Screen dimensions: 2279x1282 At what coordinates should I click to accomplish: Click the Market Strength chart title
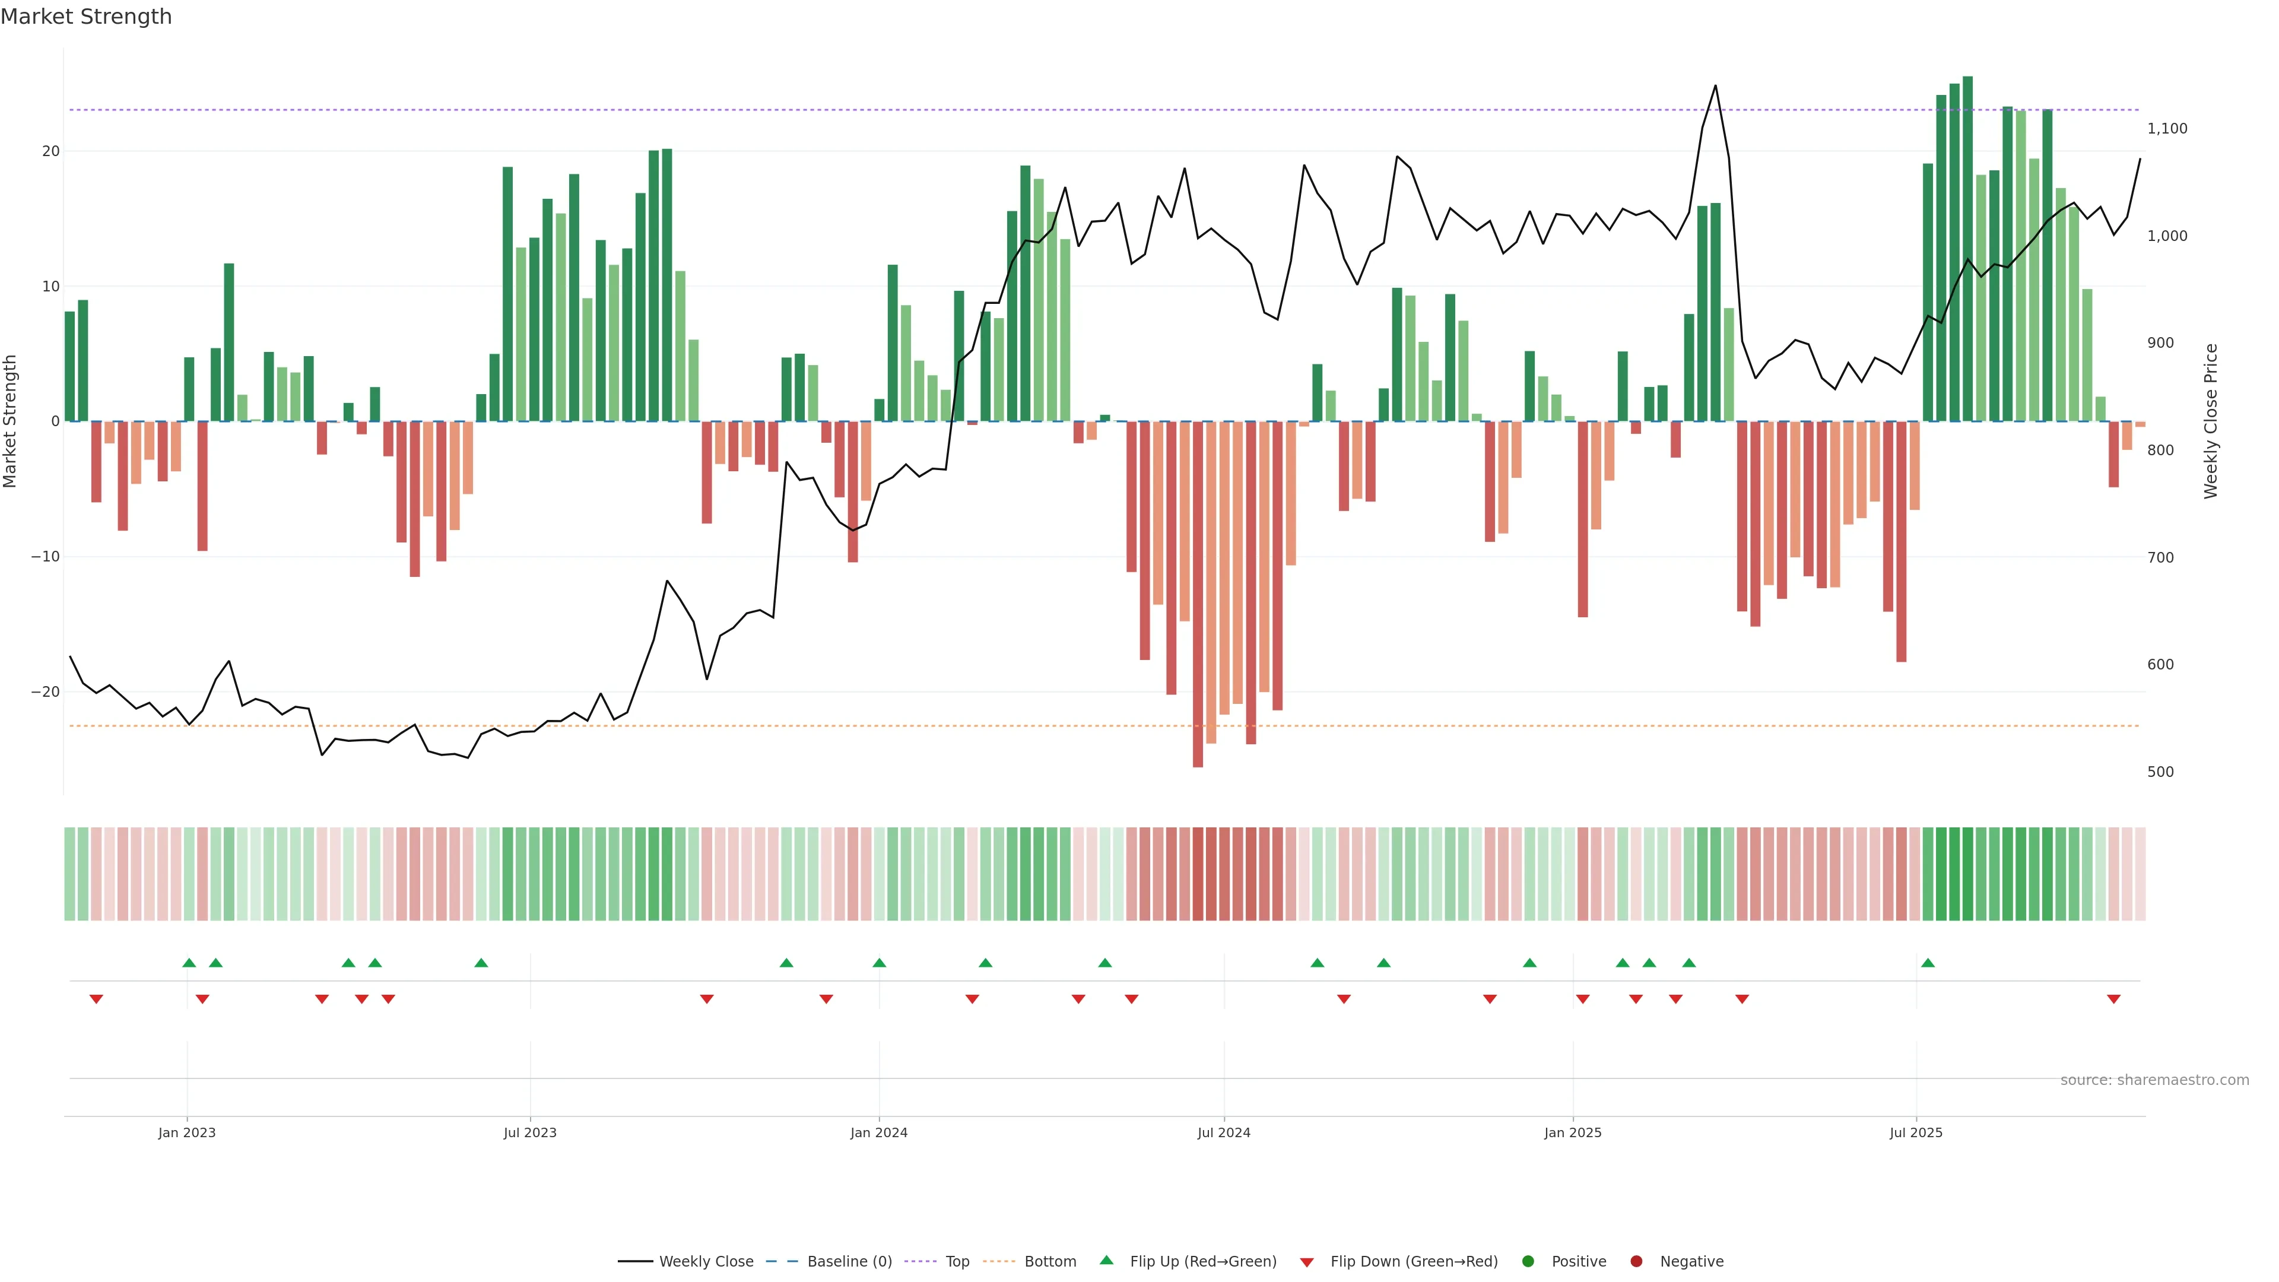click(86, 17)
